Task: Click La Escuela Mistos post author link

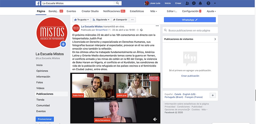Action: [92, 26]
